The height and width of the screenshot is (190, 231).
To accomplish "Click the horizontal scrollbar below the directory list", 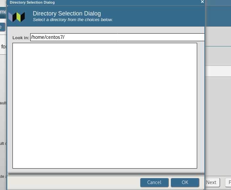I will coord(106,174).
